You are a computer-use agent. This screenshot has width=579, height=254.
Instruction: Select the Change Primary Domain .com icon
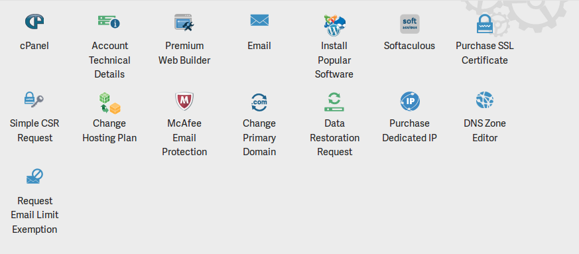click(259, 102)
